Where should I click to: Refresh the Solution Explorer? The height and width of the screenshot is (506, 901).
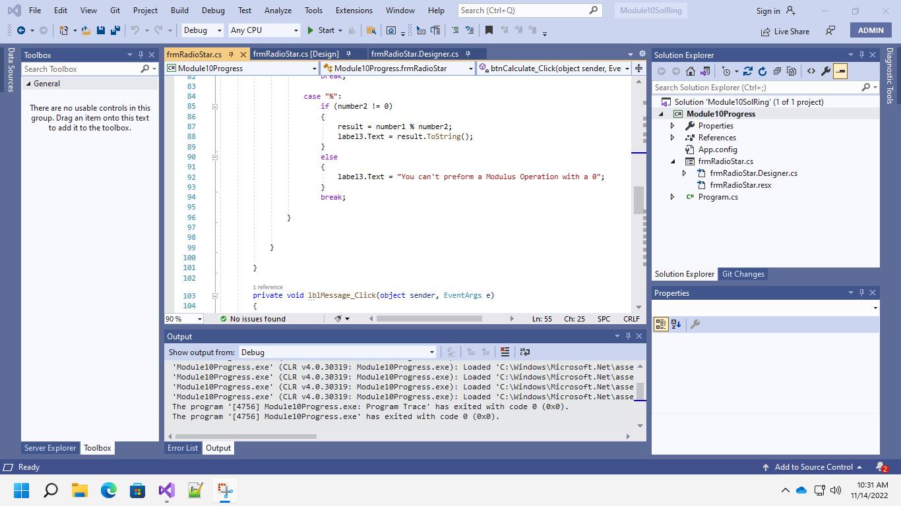pos(762,71)
